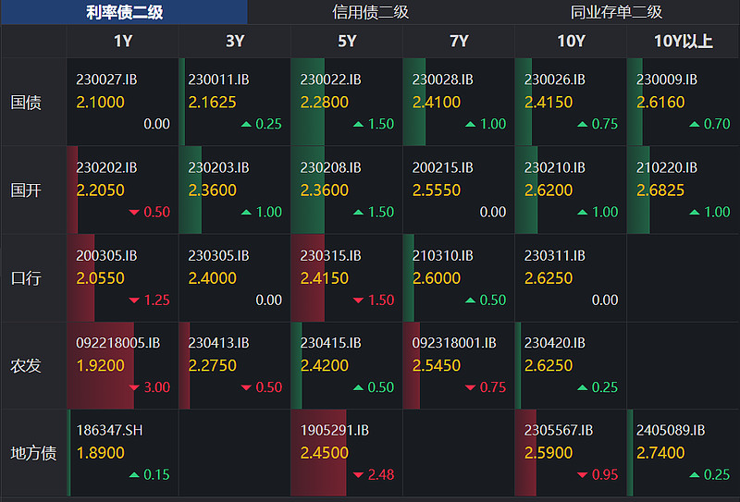The width and height of the screenshot is (740, 502).
Task: Click the red down arrow beside 2.48
Action: (358, 475)
